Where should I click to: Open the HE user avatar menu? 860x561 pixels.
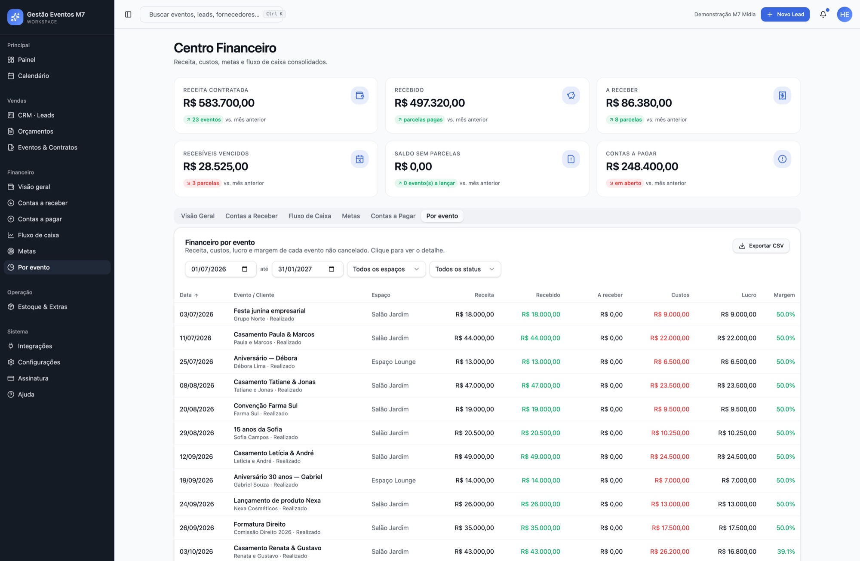pyautogui.click(x=845, y=14)
